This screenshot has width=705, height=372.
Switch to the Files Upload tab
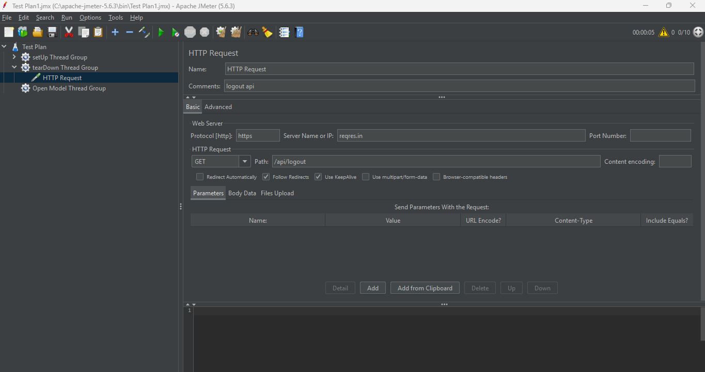pyautogui.click(x=277, y=193)
